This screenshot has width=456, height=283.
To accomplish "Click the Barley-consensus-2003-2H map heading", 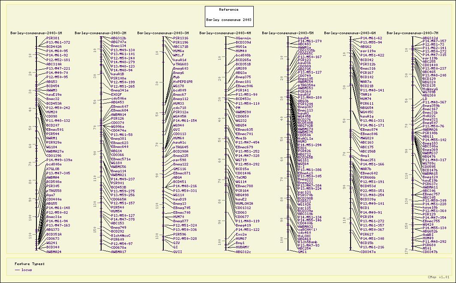I will 100,33.
